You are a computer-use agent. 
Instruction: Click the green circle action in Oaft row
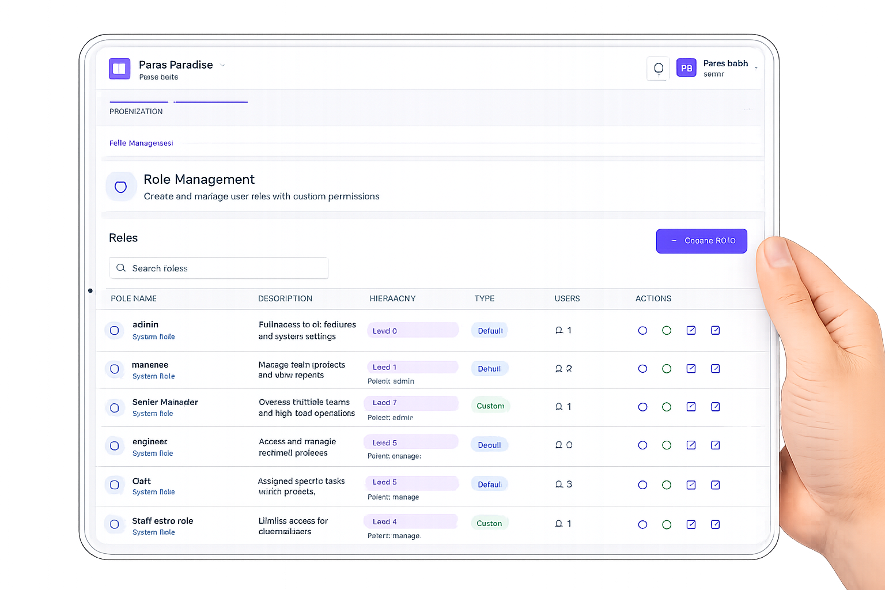[x=667, y=485]
